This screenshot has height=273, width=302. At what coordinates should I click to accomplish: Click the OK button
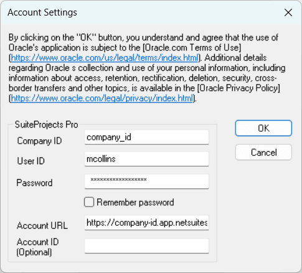[263, 128]
